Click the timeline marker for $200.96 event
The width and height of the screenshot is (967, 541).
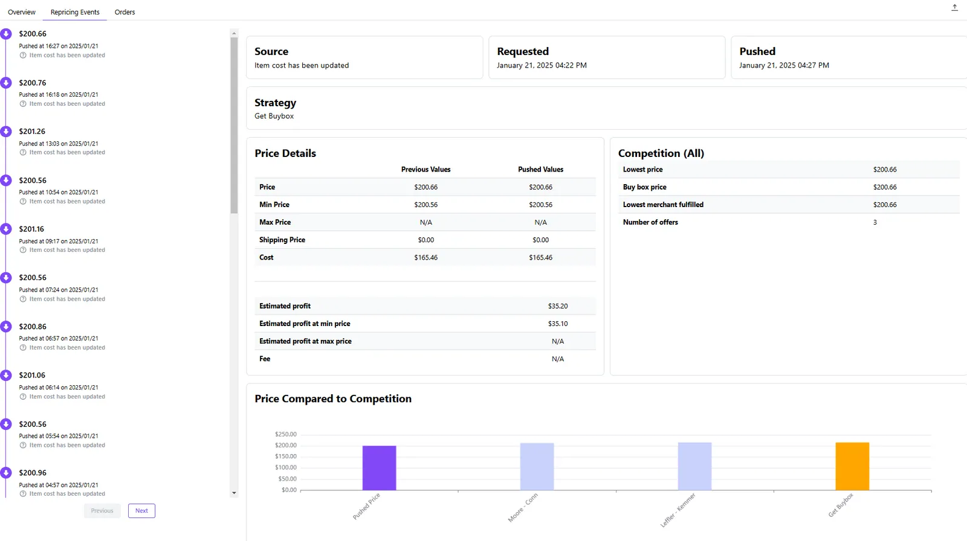click(6, 473)
